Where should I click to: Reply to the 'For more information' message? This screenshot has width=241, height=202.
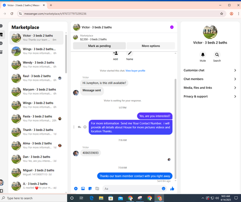pyautogui.click(x=80, y=127)
